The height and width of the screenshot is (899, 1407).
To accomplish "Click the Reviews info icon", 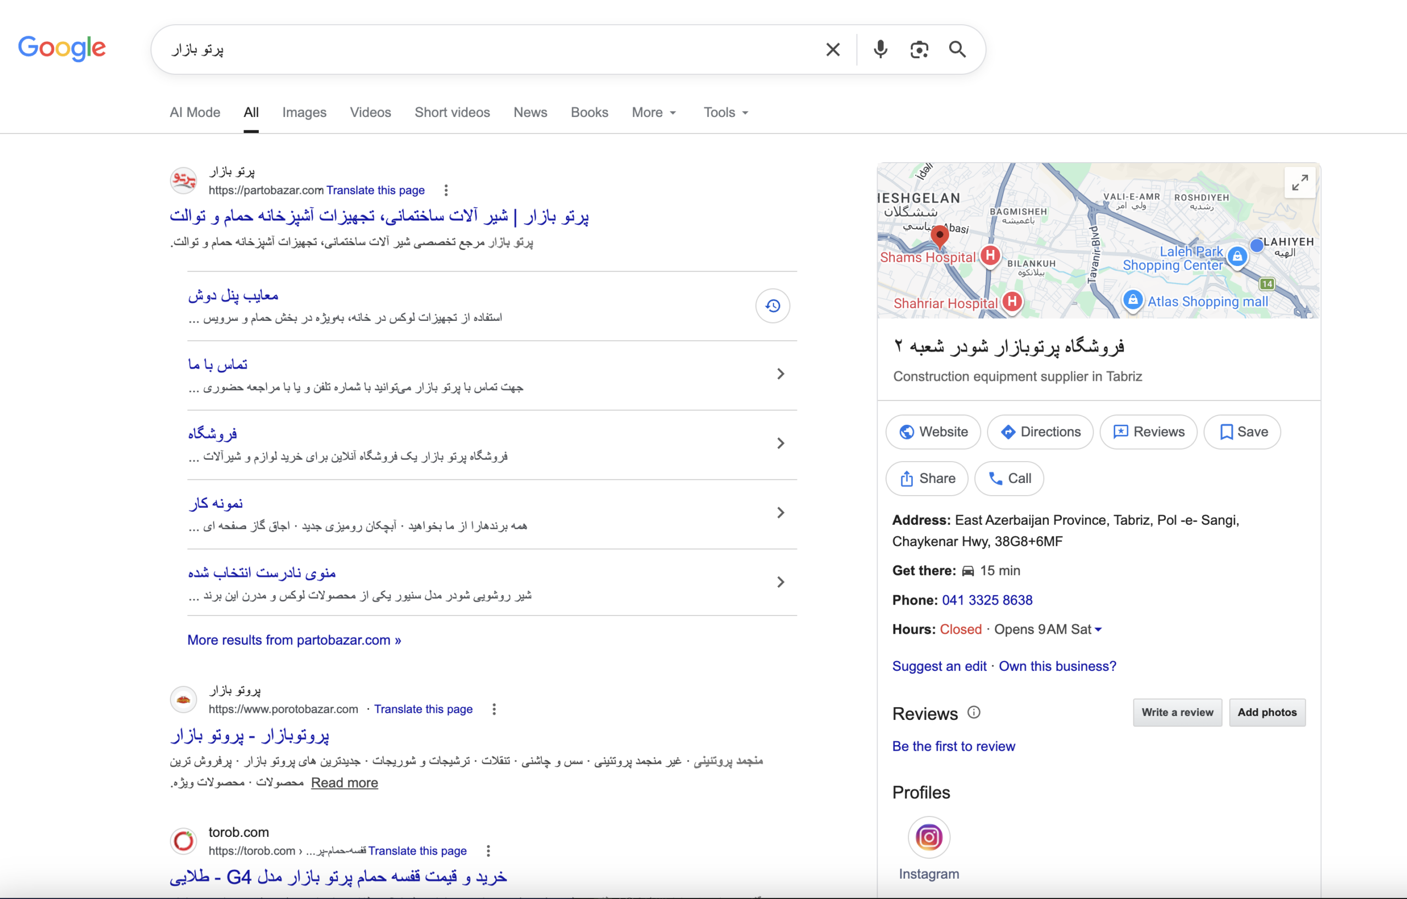I will pos(973,713).
